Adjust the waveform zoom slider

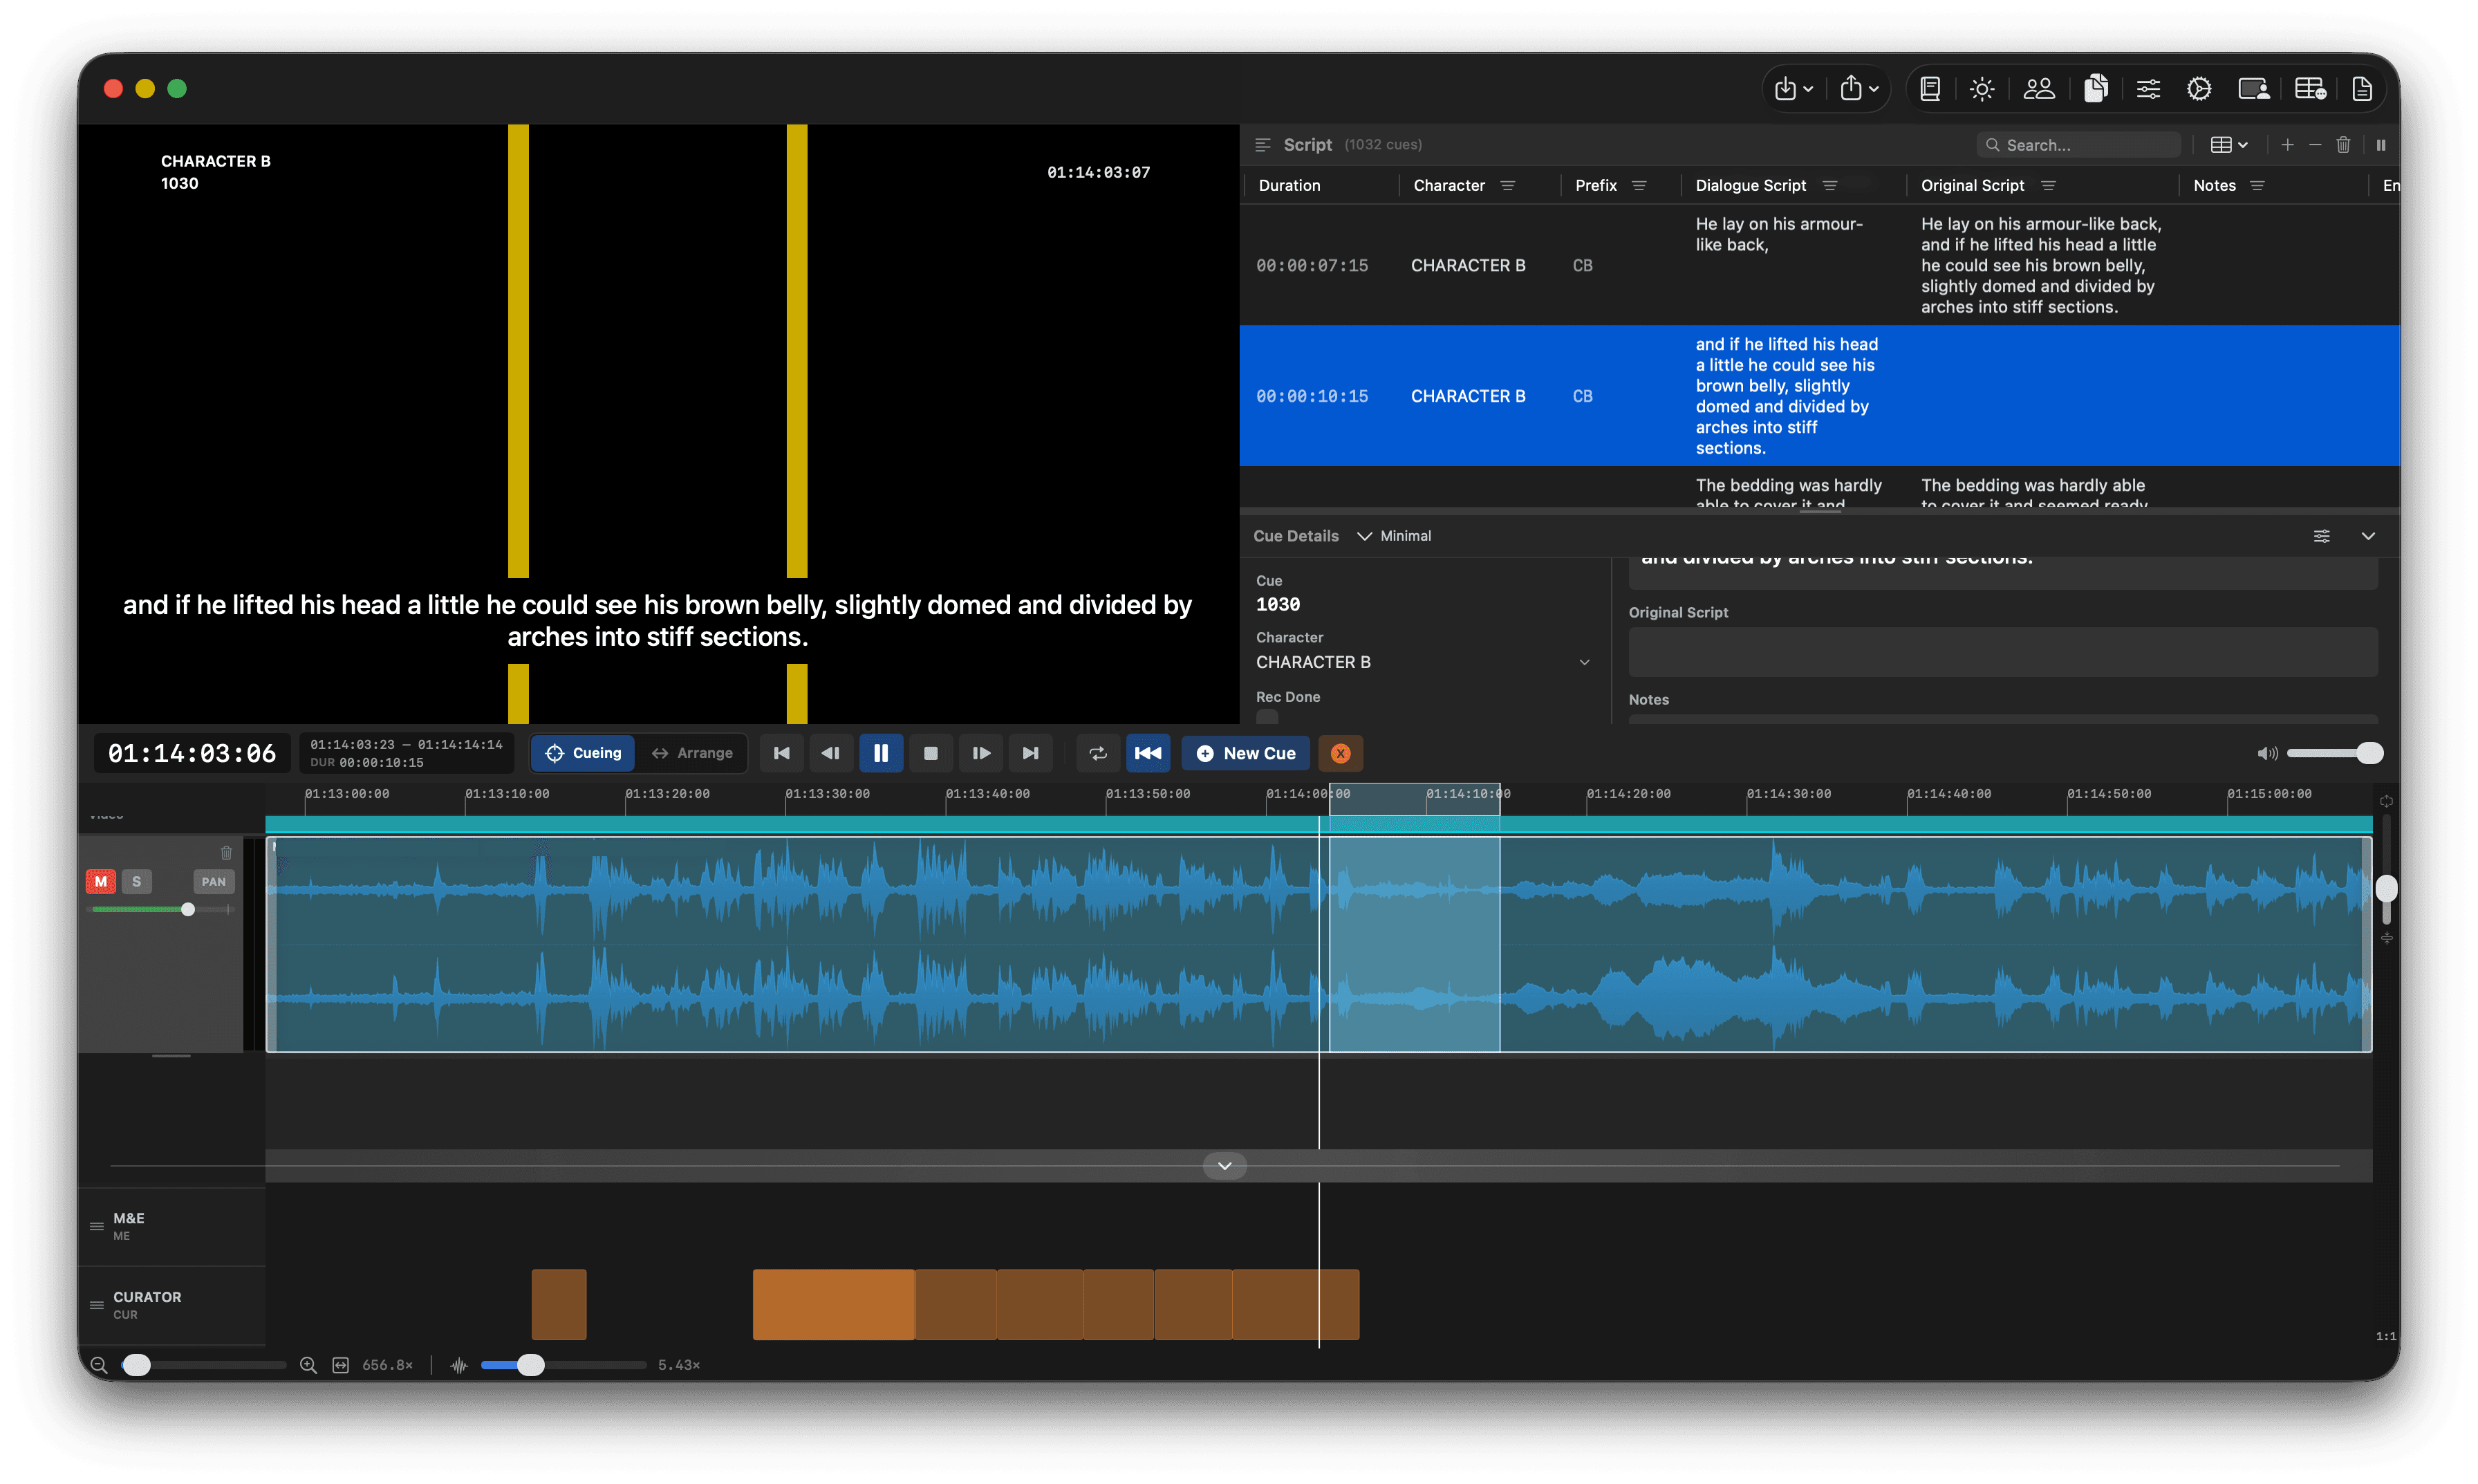[x=563, y=1365]
